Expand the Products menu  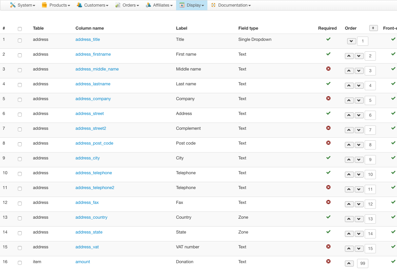click(56, 5)
